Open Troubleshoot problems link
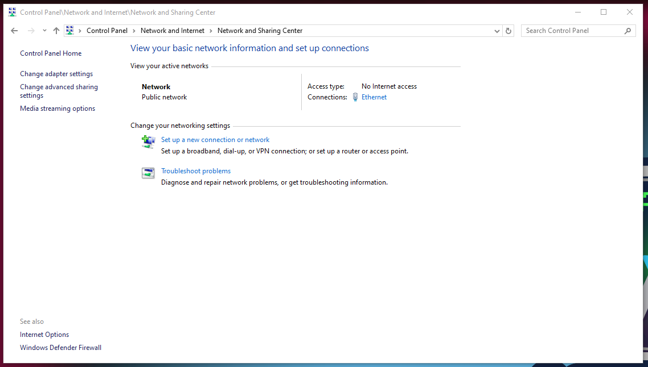Viewport: 648px width, 367px height. point(196,171)
